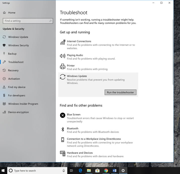Click the Internet Connections wifi icon
Viewport: 180px width, 174px height.
pos(63,42)
